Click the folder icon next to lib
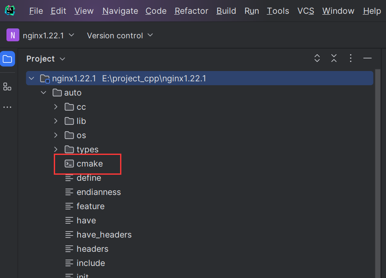This screenshot has width=386, height=278. (x=69, y=121)
